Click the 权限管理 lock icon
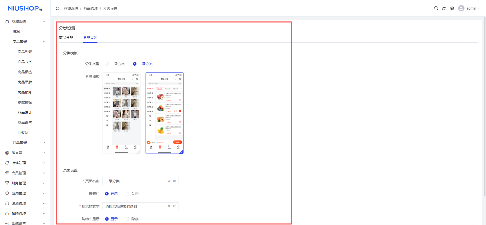Image resolution: width=486 pixels, height=225 pixels. point(7,213)
